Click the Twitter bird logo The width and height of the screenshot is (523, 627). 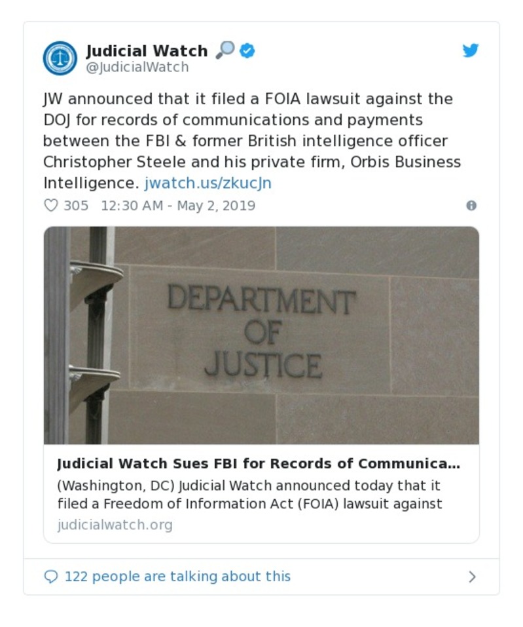(471, 50)
